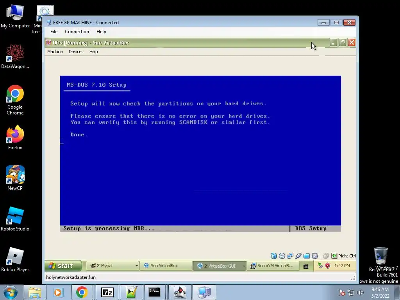The width and height of the screenshot is (400, 300).
Task: Click the NewCP desktop shortcut
Action: 15,178
